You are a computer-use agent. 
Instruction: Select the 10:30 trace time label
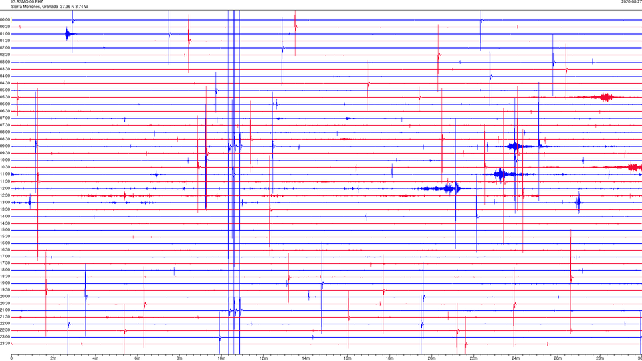pos(5,167)
